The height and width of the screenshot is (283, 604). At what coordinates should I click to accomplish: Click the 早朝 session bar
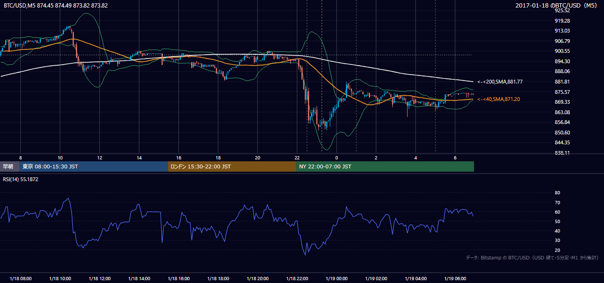tap(9, 166)
